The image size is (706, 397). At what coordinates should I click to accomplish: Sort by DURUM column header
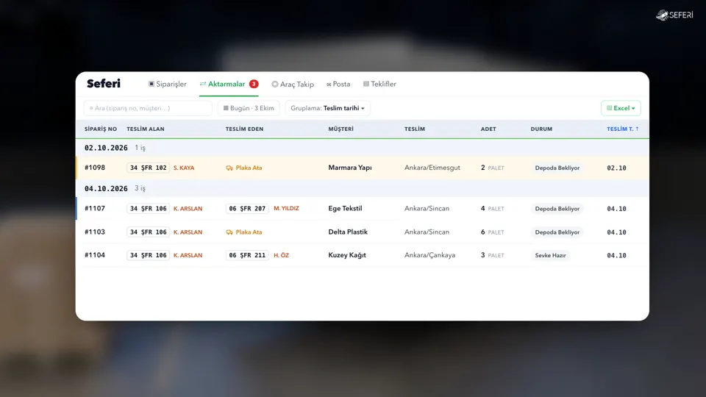point(541,129)
